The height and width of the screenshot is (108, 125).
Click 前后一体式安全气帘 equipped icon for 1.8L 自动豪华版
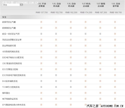point(115,34)
